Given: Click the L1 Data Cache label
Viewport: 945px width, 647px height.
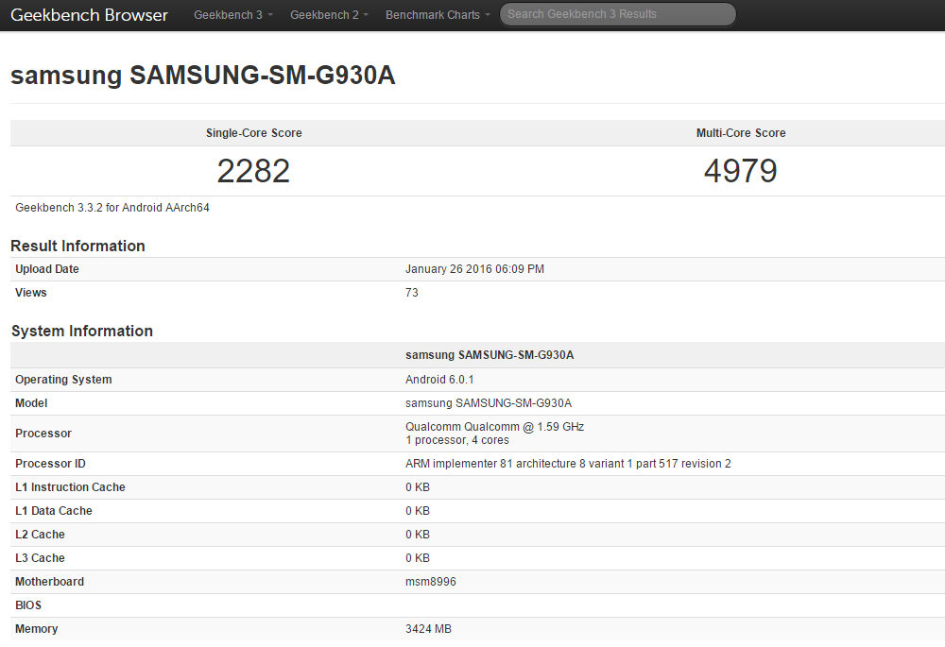Looking at the screenshot, I should pos(54,510).
